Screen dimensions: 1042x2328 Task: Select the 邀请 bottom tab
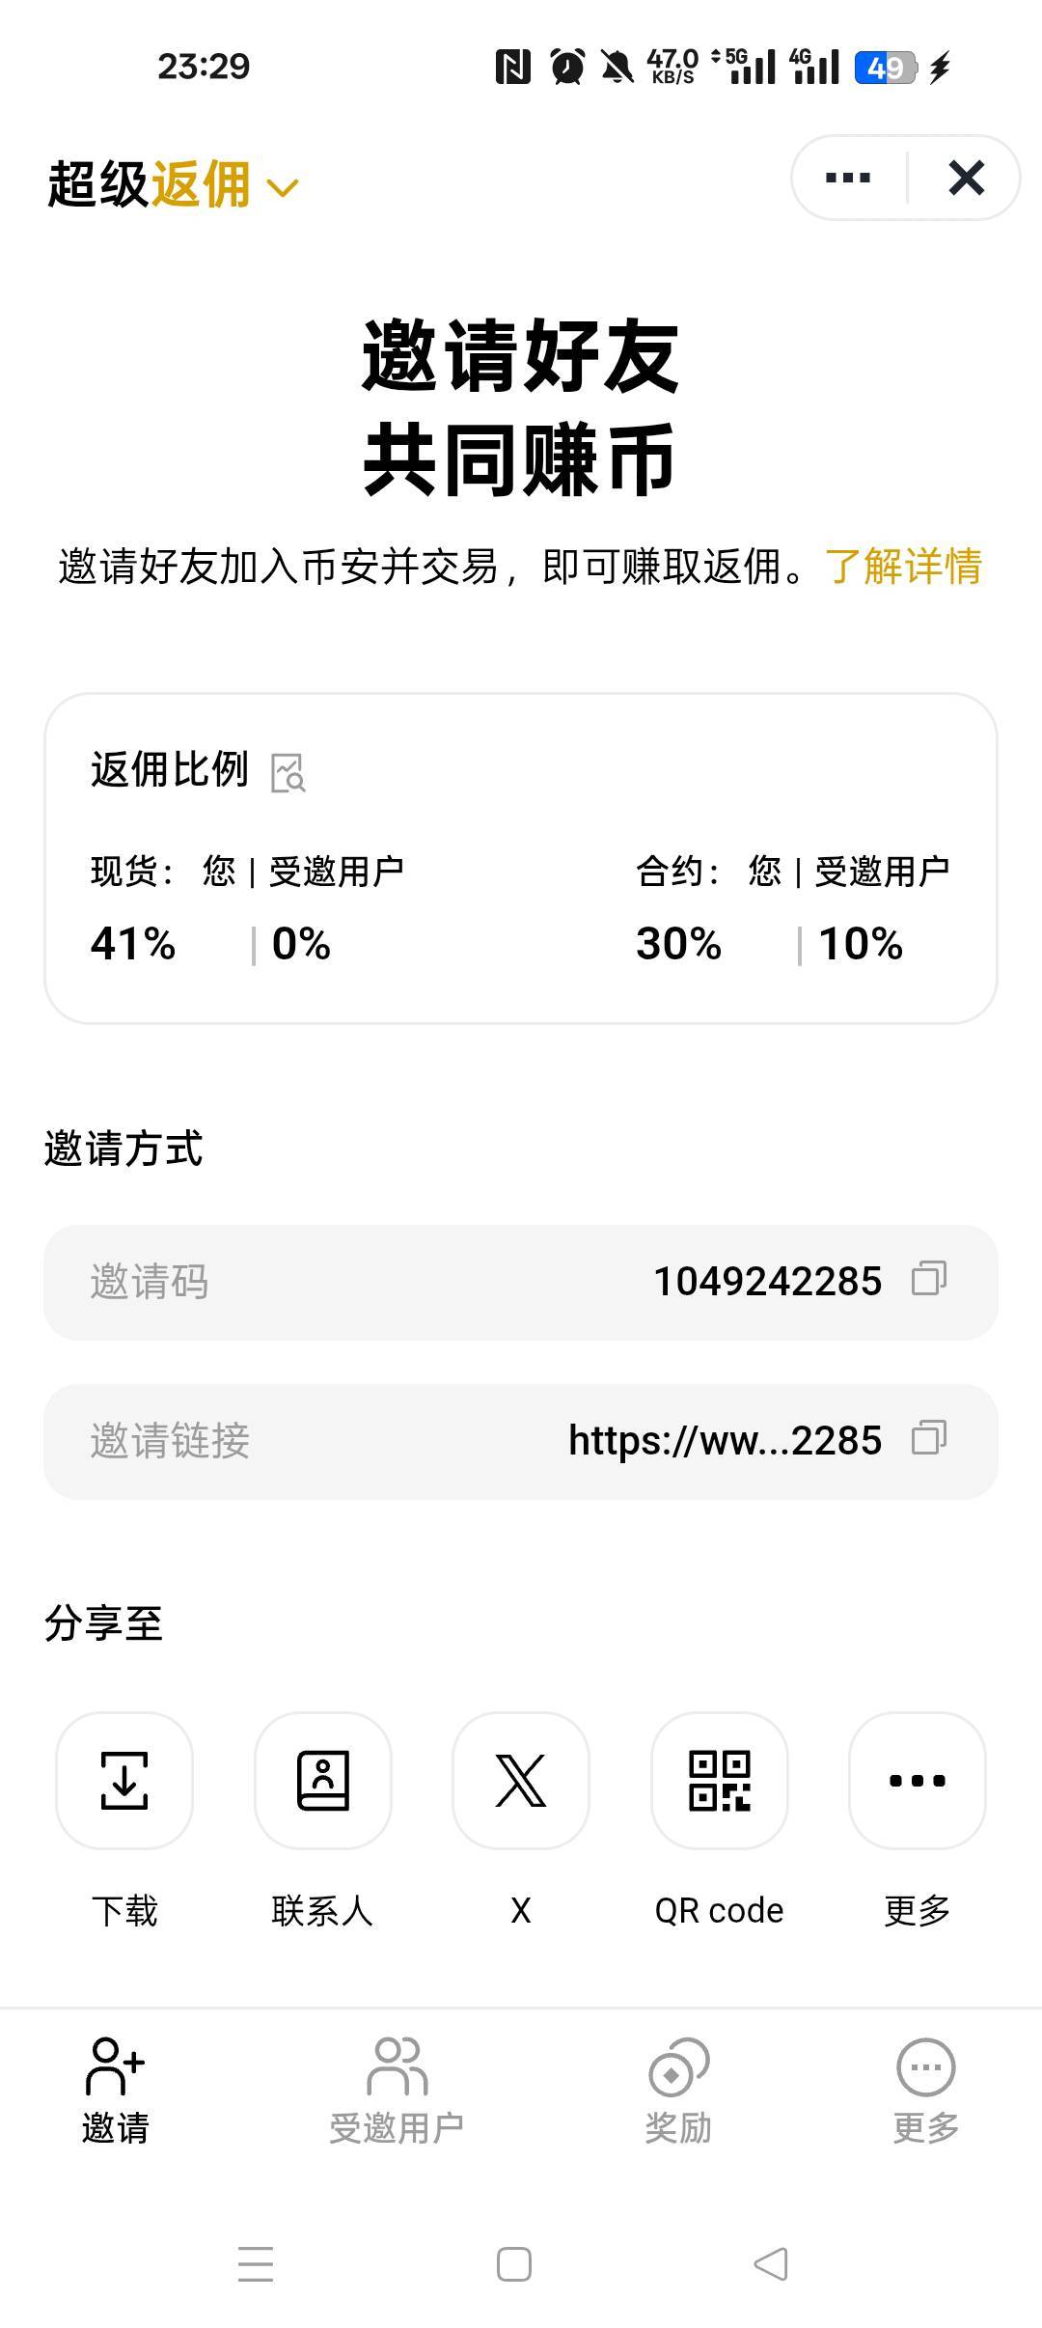pyautogui.click(x=115, y=2091)
